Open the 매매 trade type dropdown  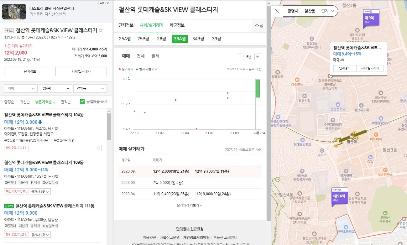pos(20,88)
